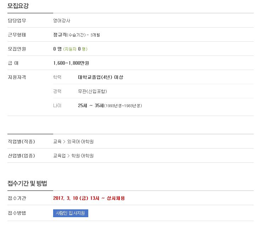Click the 접수방법 row label

(17, 213)
